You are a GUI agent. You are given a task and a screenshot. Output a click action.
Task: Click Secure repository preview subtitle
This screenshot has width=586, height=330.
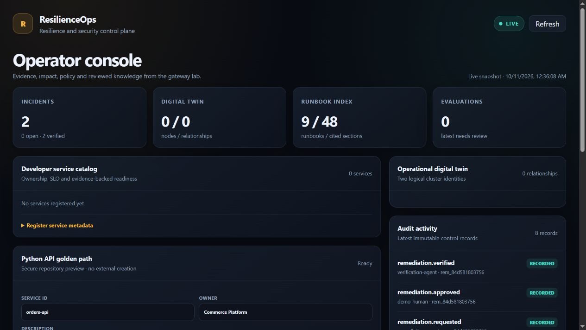79,269
